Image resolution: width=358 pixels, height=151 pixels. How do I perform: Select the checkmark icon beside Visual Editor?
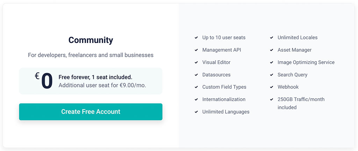click(x=196, y=63)
